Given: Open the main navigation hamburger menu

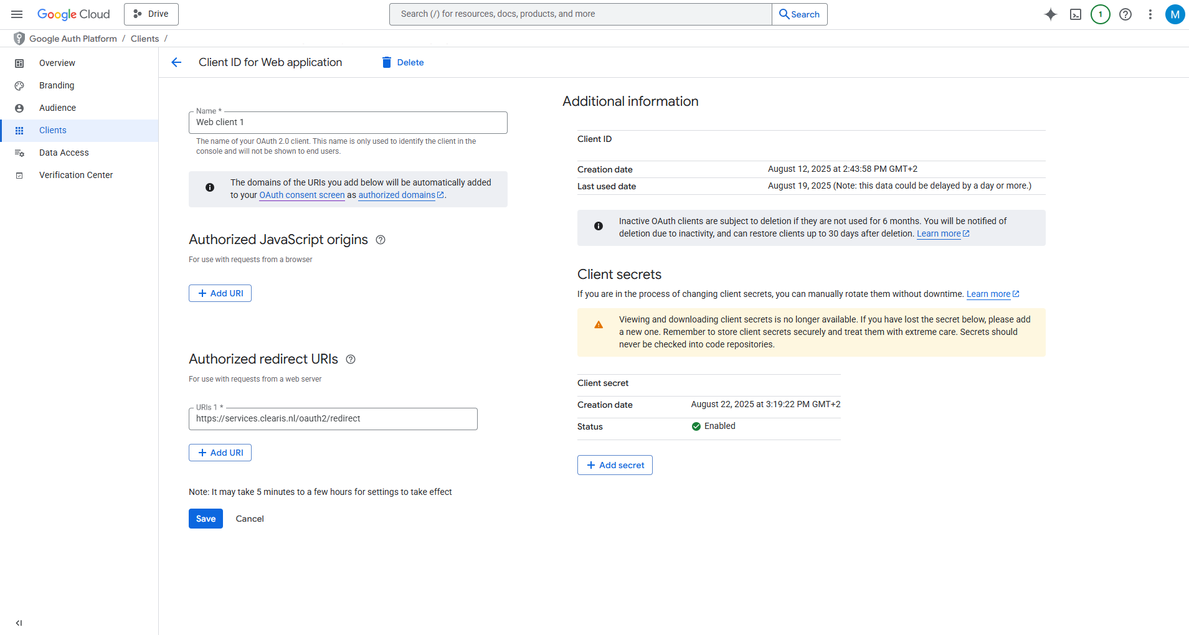Looking at the screenshot, I should point(17,14).
